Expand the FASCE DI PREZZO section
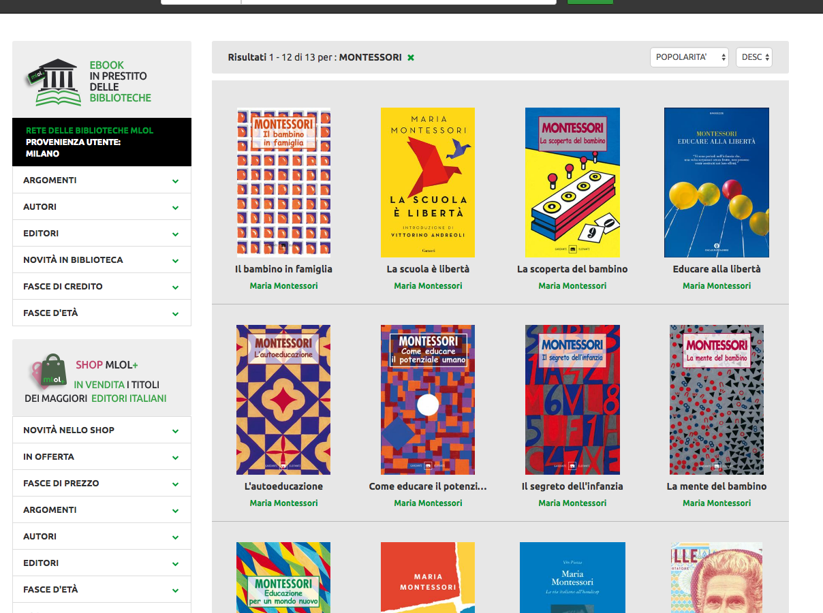The width and height of the screenshot is (823, 613). (102, 484)
